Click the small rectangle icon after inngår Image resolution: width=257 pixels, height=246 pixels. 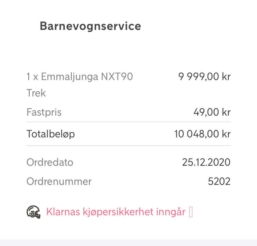pyautogui.click(x=191, y=212)
